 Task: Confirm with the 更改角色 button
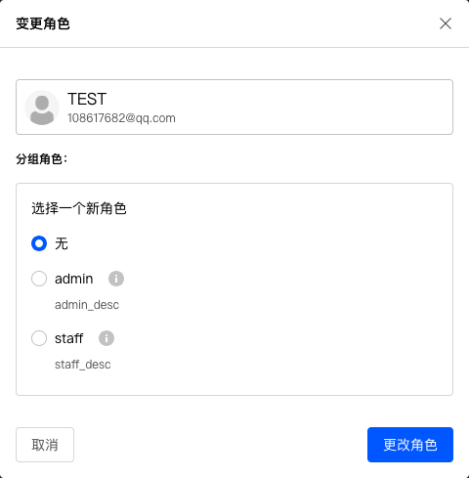(410, 445)
